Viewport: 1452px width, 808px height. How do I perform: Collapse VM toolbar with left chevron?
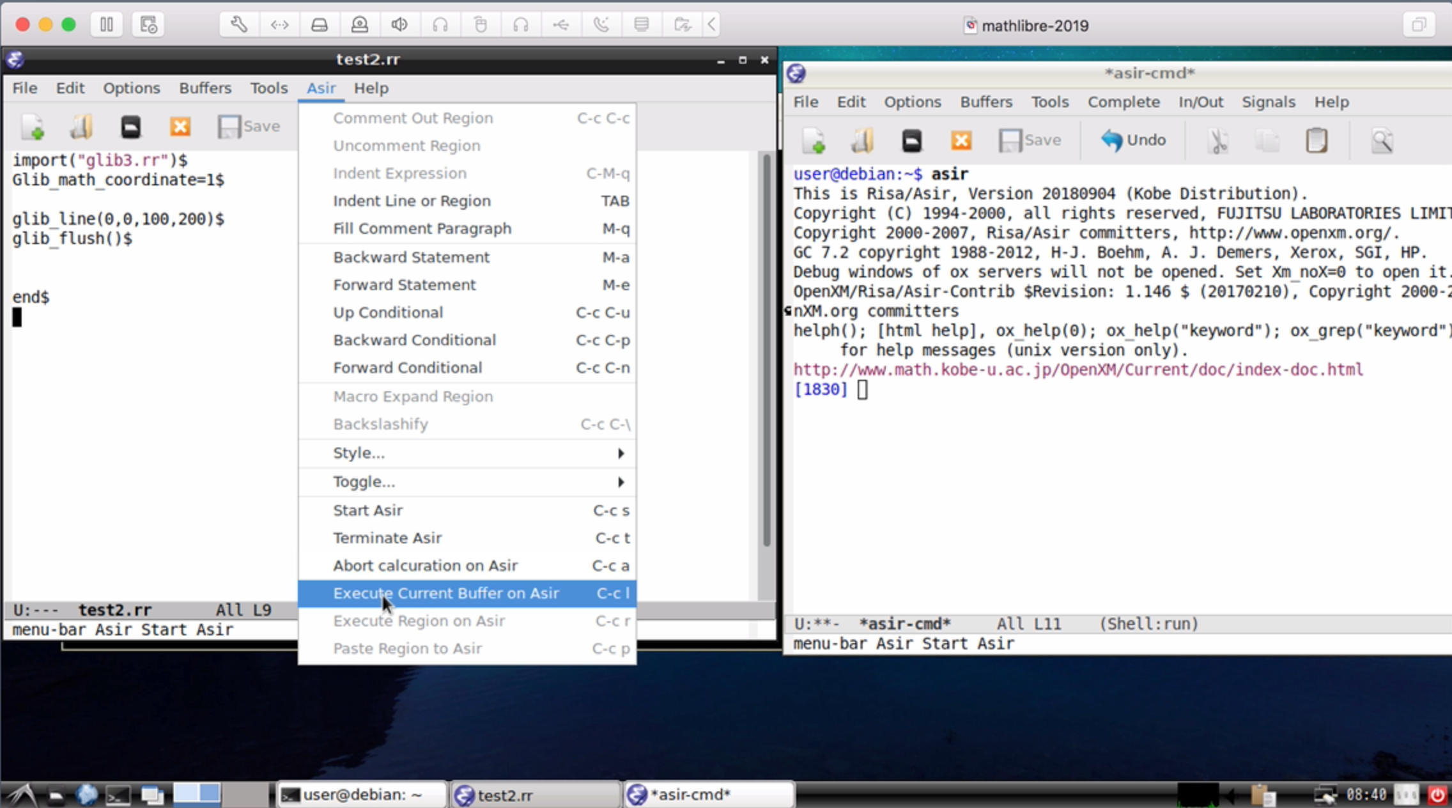[x=711, y=25]
